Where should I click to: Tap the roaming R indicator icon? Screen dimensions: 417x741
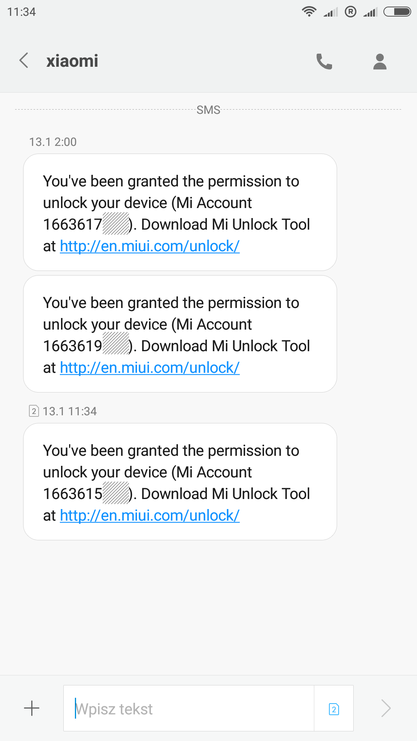tap(350, 12)
